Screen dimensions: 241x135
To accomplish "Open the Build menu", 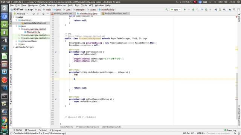I will click(70, 5).
